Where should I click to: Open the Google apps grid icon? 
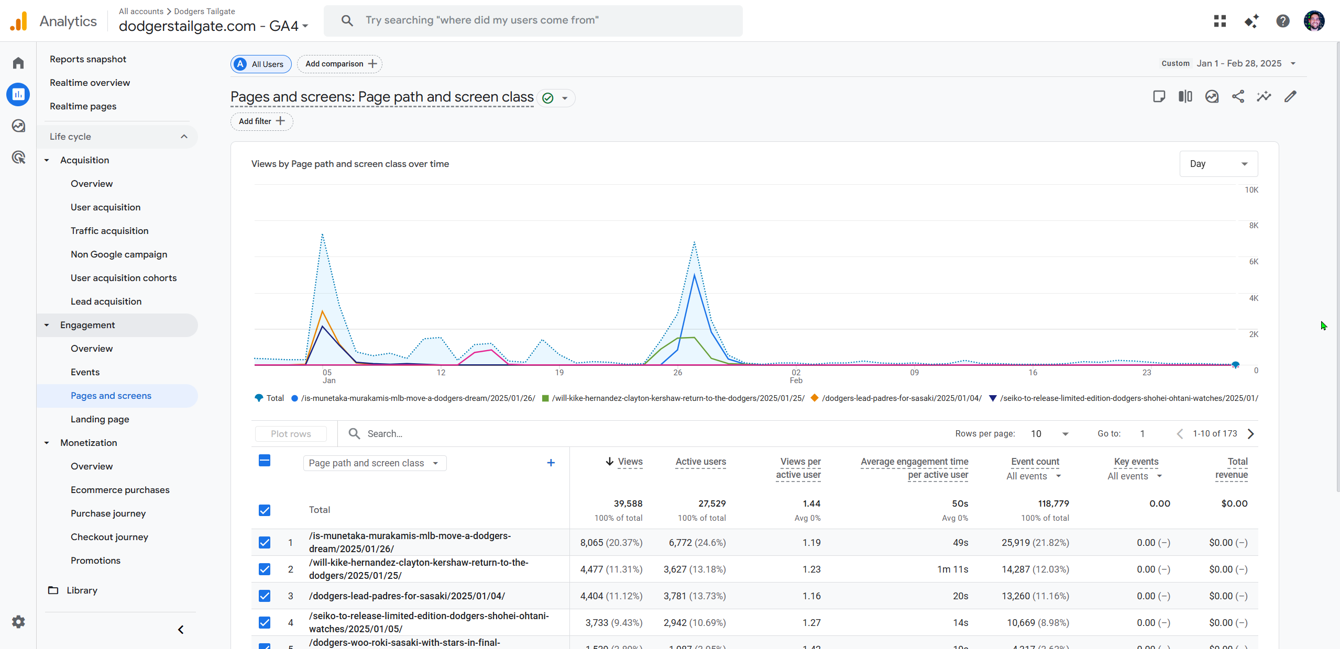[x=1220, y=21]
